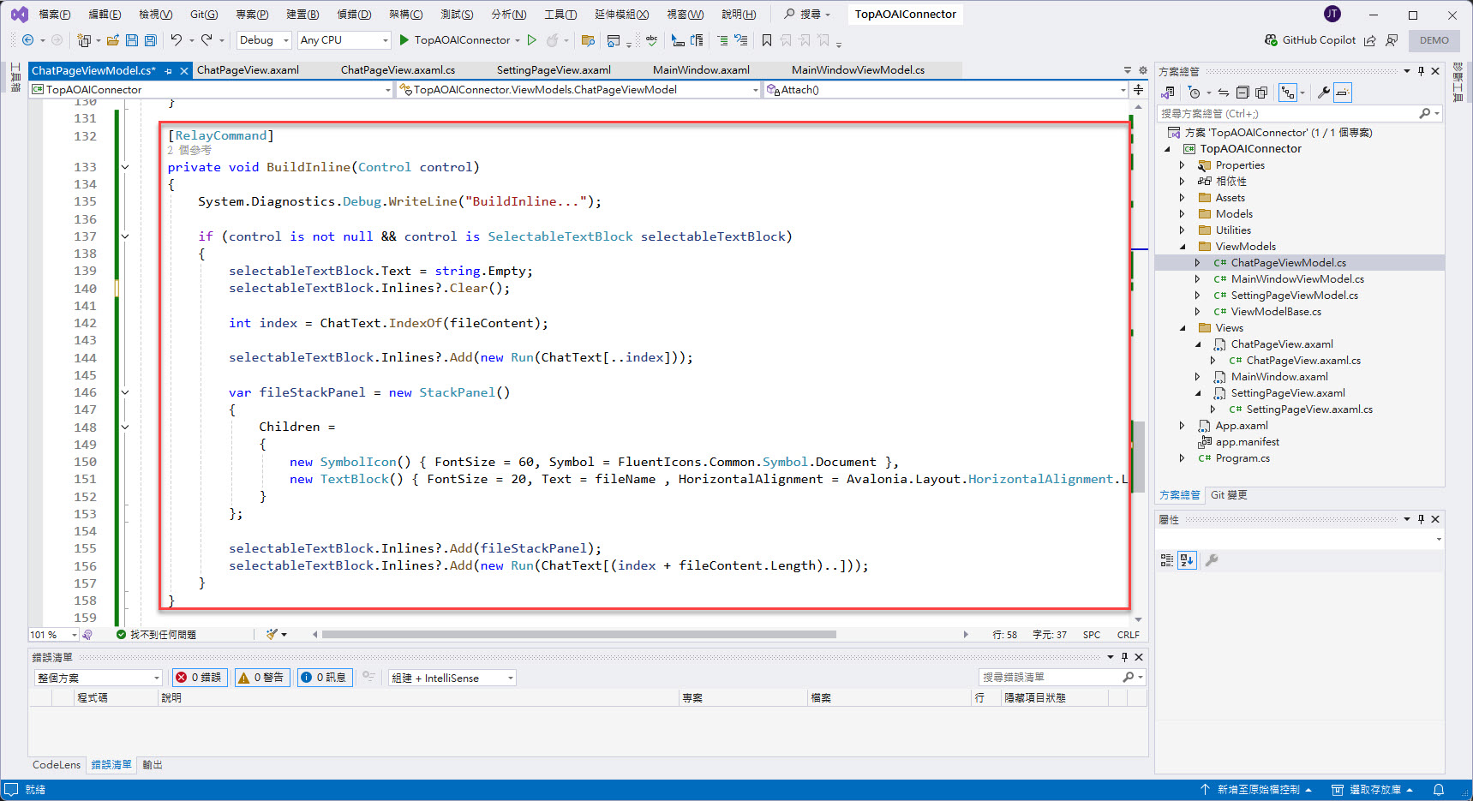Open the 偵錯(D) menu
This screenshot has height=801, width=1473.
point(354,15)
